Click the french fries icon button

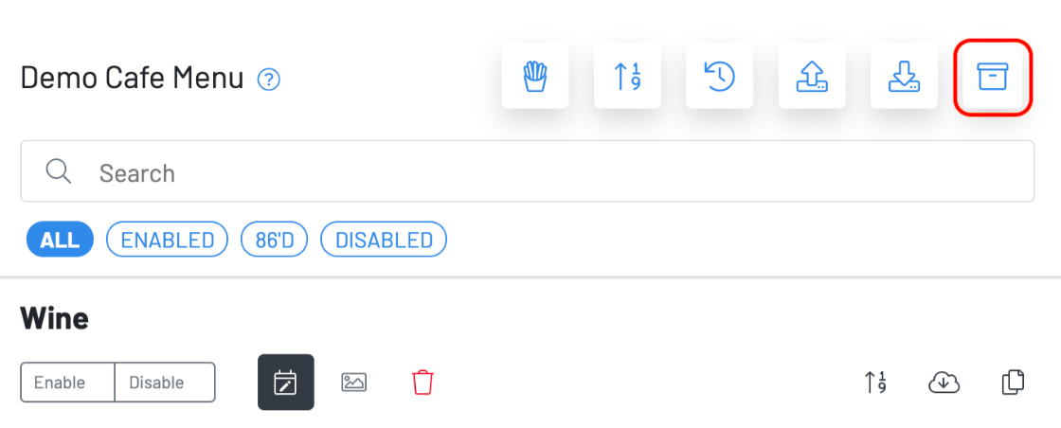[x=535, y=76]
